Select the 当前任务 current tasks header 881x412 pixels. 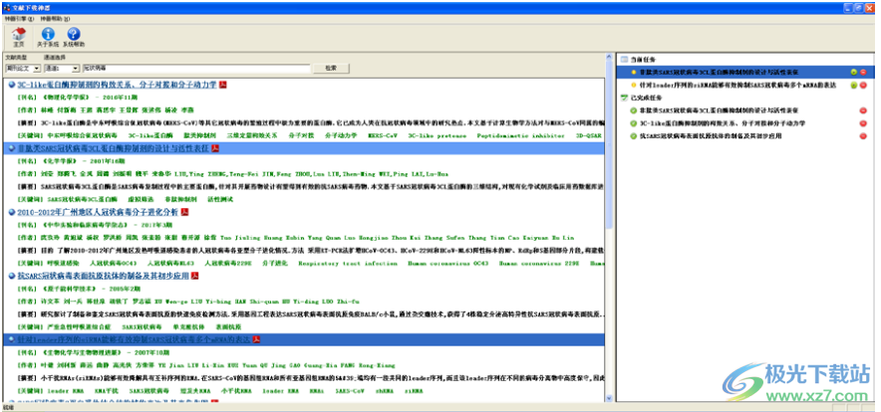pos(642,59)
